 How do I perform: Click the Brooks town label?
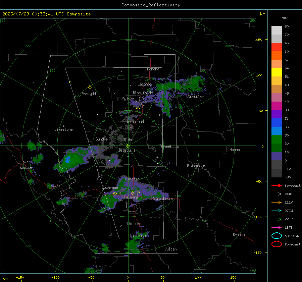click(x=239, y=235)
